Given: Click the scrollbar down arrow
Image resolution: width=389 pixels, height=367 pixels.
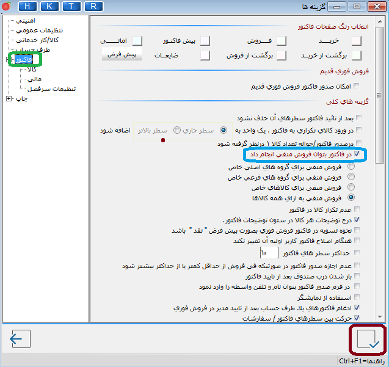Looking at the screenshot, I should pyautogui.click(x=380, y=317).
